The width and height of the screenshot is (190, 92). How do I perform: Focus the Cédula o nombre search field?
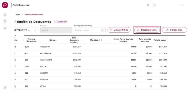(90, 30)
